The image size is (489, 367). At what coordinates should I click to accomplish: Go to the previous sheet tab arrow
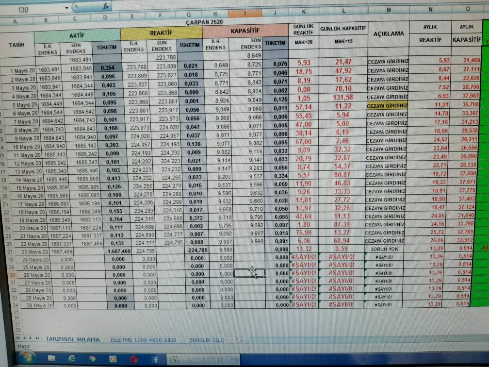point(24,338)
